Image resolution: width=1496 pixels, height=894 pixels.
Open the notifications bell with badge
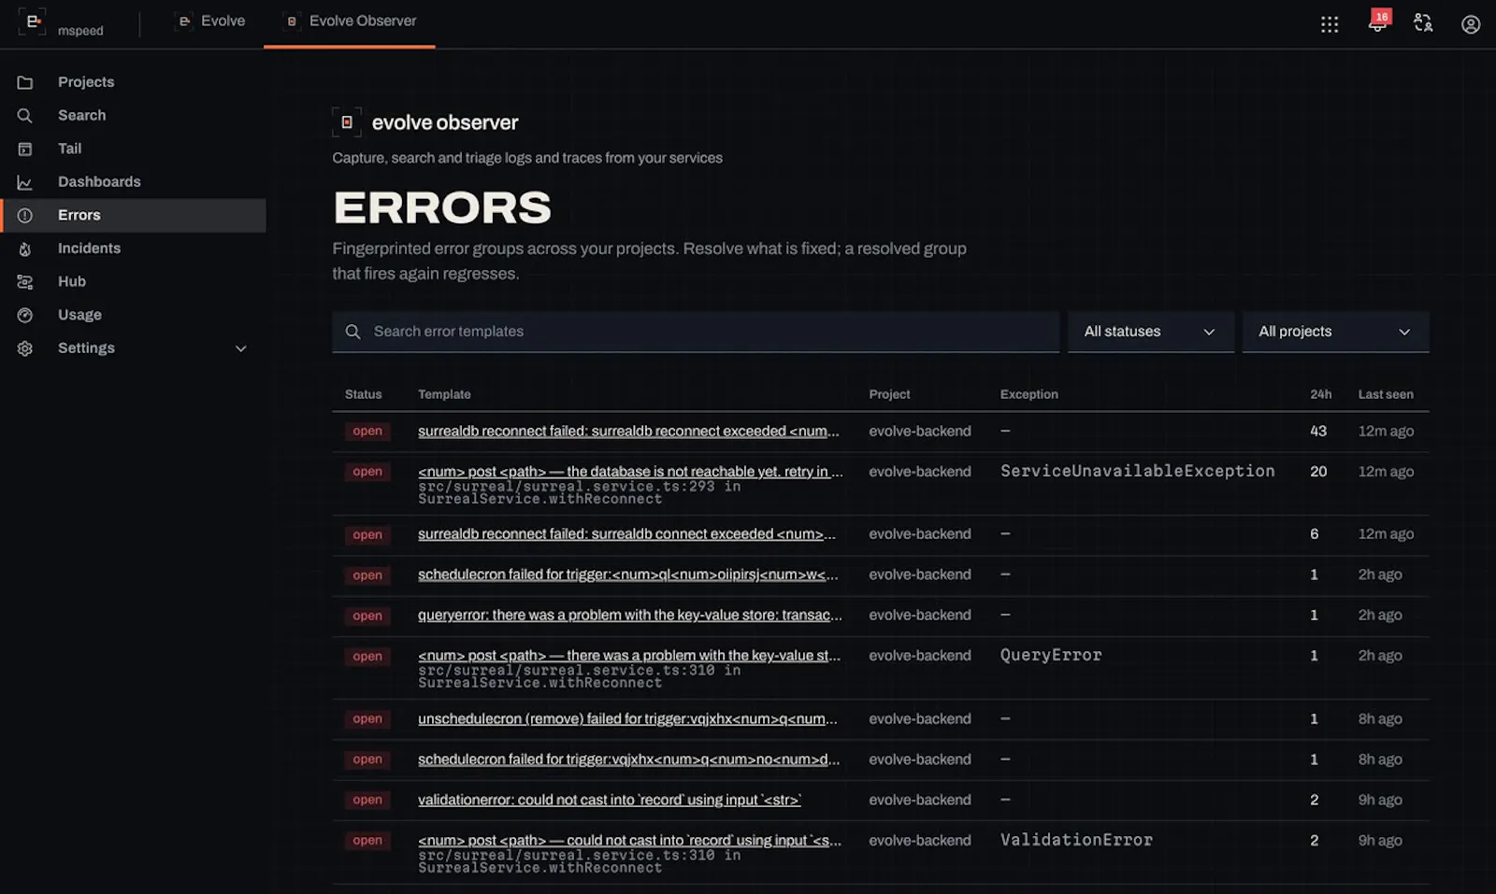pos(1378,21)
